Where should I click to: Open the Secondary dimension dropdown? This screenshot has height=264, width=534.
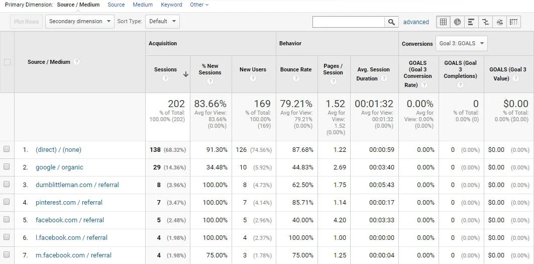(80, 22)
